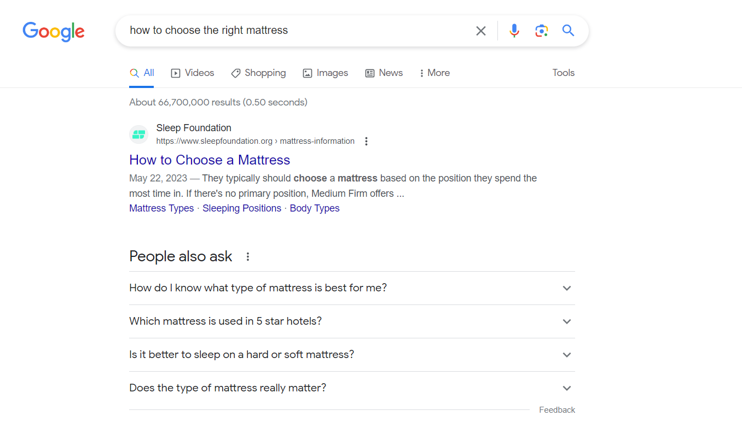Click the Feedback link
This screenshot has width=742, height=422.
pos(556,409)
